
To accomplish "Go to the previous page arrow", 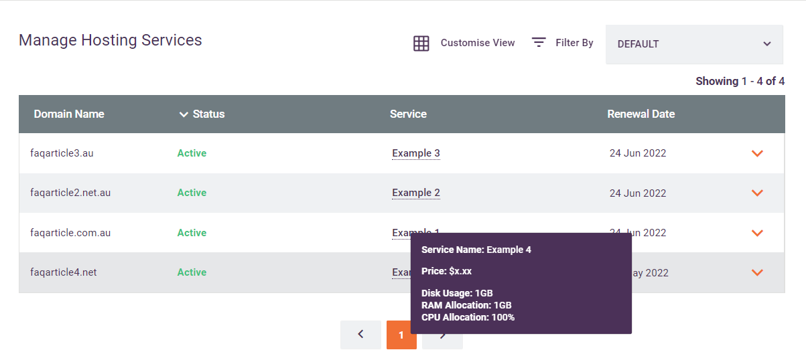I will pyautogui.click(x=360, y=335).
